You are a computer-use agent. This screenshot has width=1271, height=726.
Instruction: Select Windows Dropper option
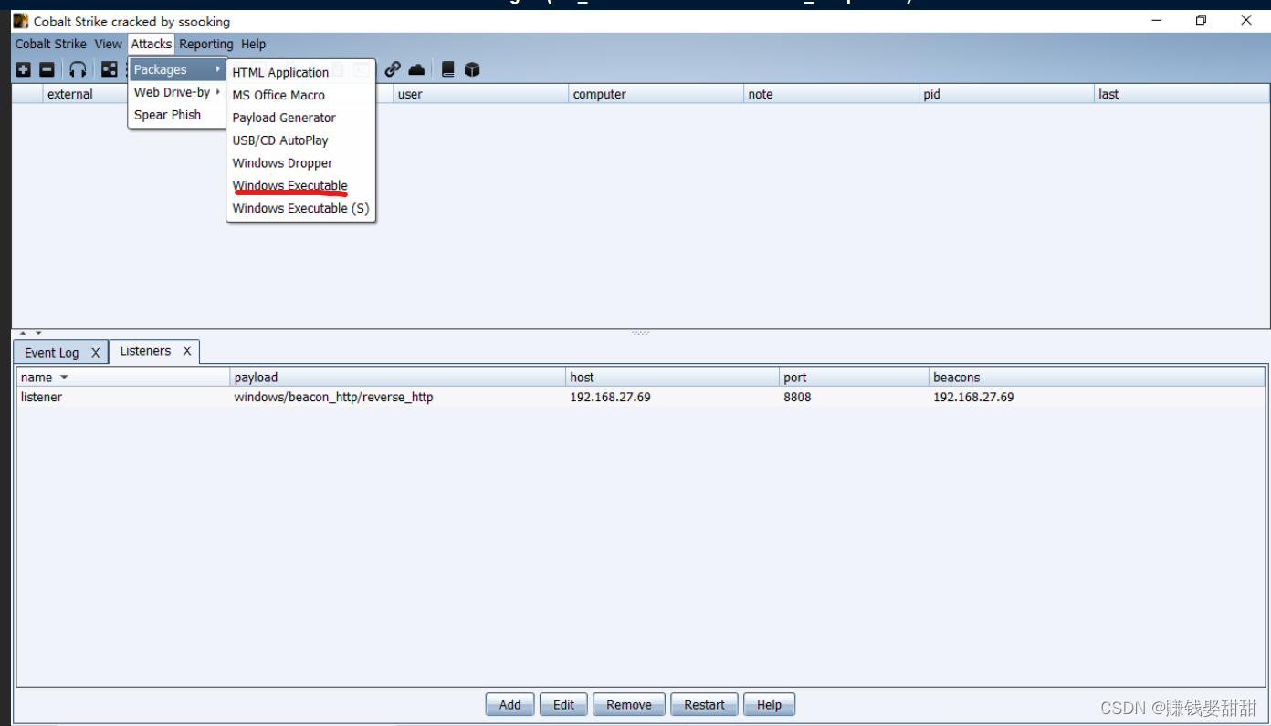(300, 163)
